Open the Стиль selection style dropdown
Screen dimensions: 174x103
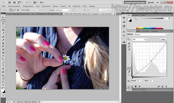63,10
